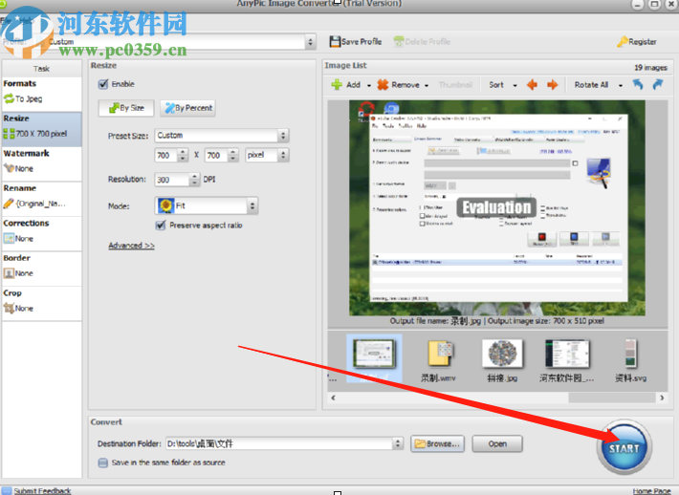Click the START button
This screenshot has width=679, height=495.
click(x=624, y=447)
